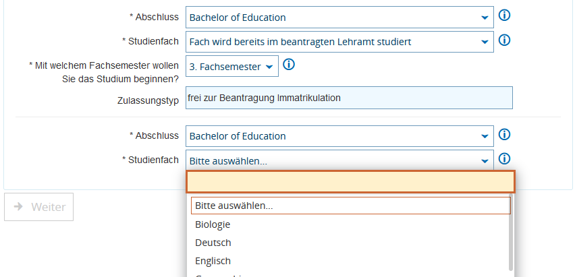This screenshot has height=277, width=575.
Task: Click info icon beside first Abschluss dropdown
Action: [x=503, y=16]
